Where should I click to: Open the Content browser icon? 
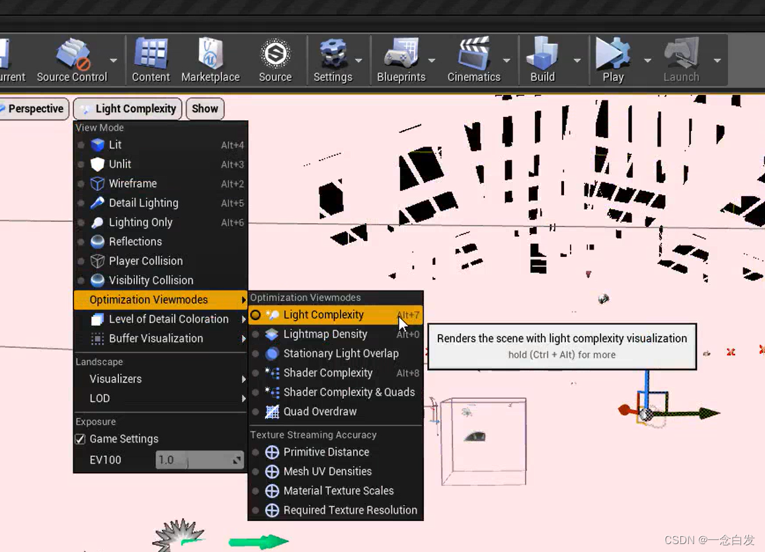click(x=151, y=53)
